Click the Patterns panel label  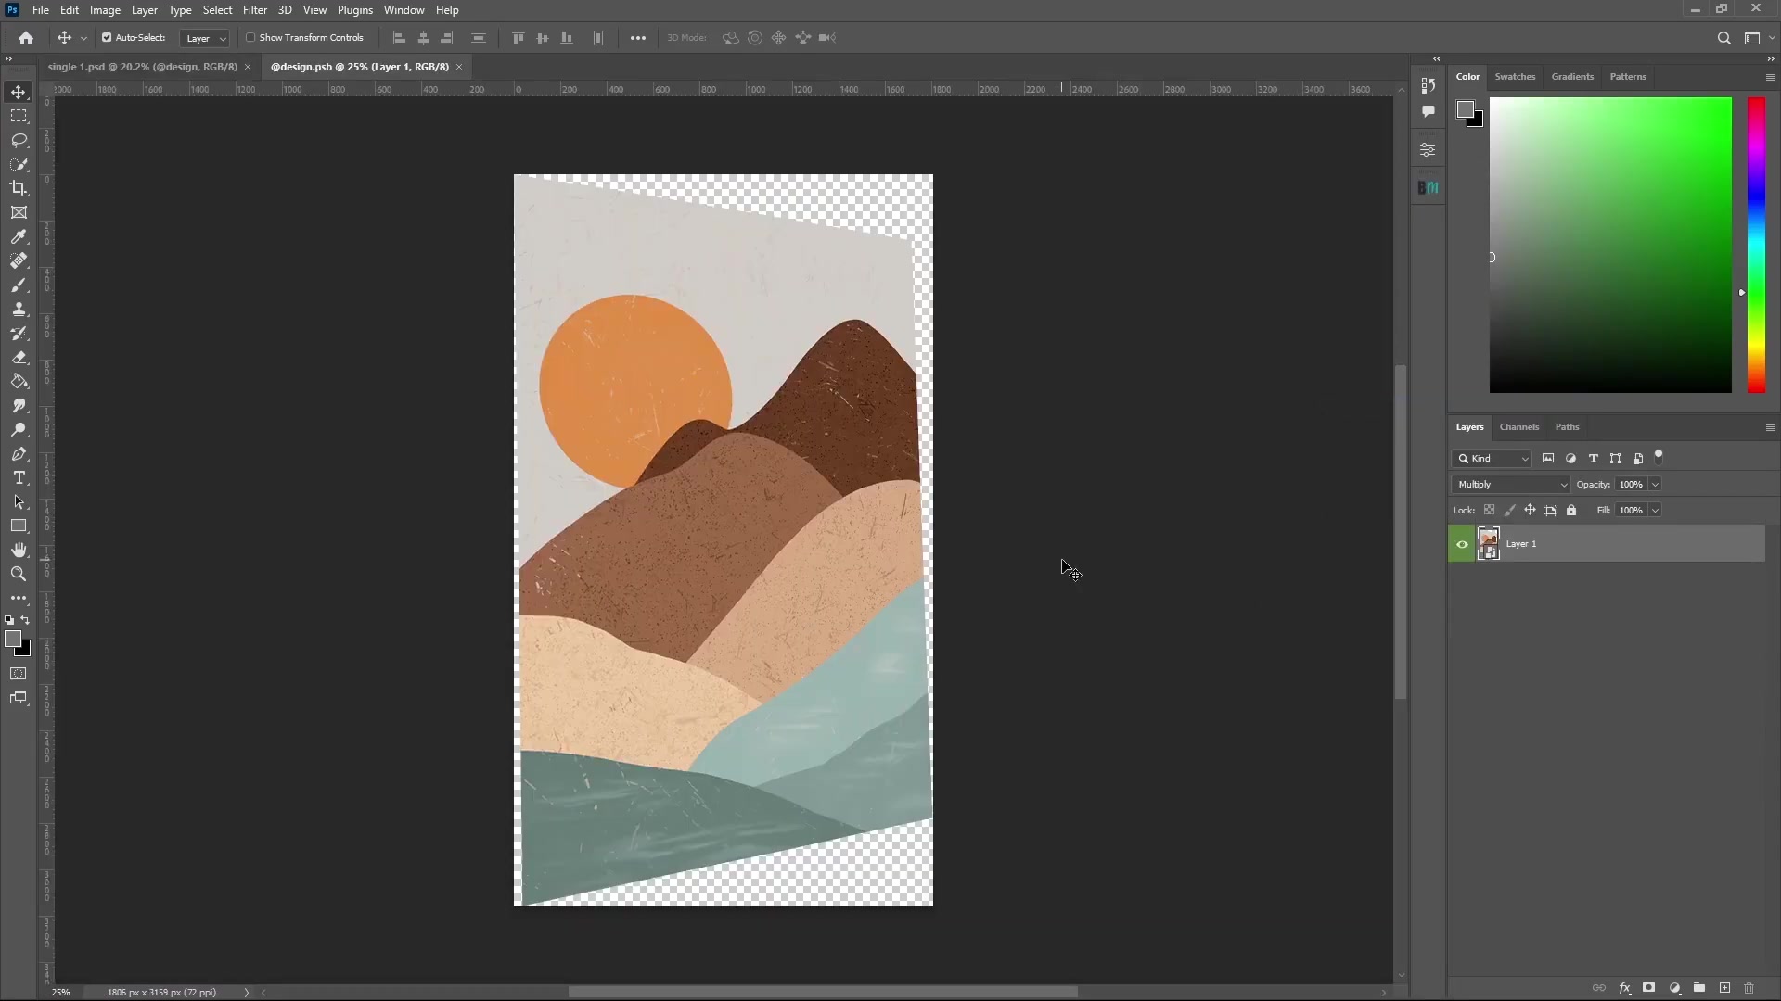click(1628, 76)
